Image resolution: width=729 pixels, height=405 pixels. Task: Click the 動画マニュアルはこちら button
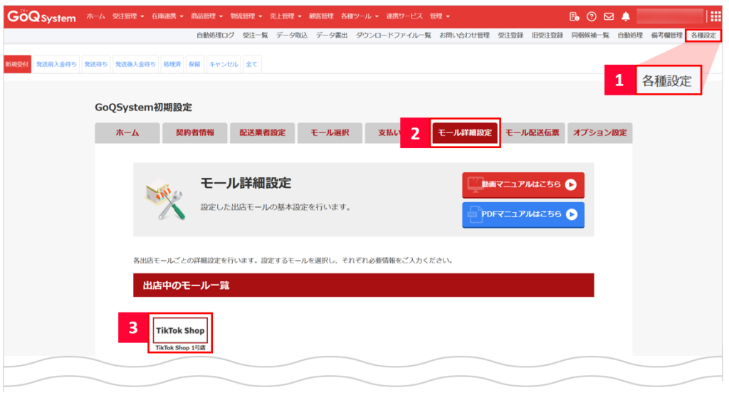(x=523, y=184)
